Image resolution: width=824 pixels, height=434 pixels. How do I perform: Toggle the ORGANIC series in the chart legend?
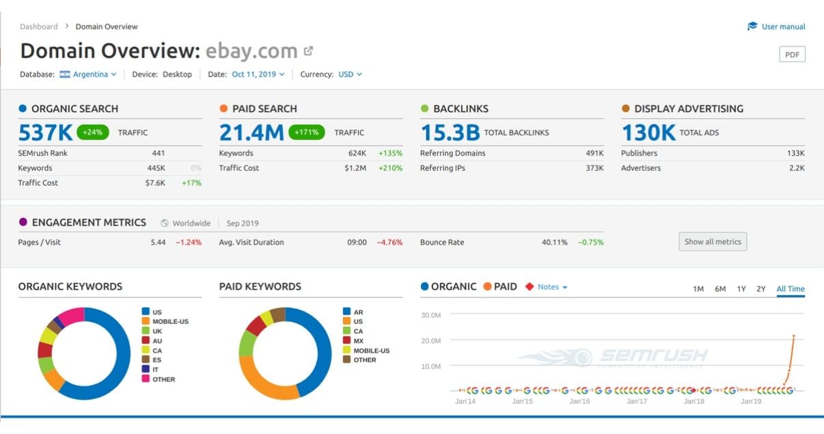point(449,287)
